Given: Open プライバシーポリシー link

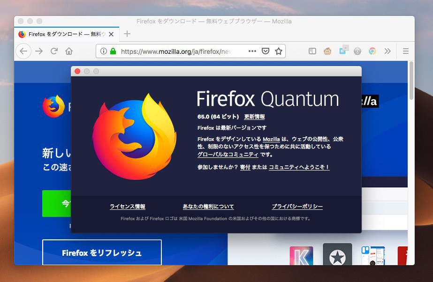Looking at the screenshot, I should [297, 207].
